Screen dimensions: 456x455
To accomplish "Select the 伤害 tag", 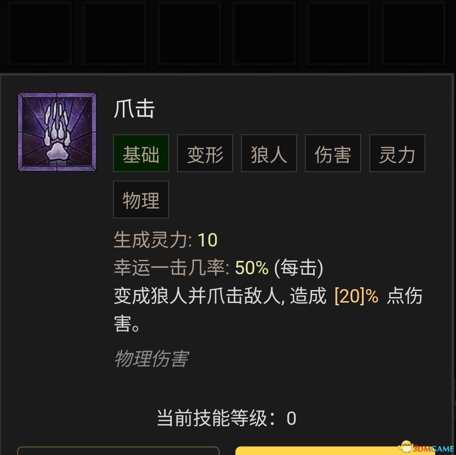I will 333,153.
